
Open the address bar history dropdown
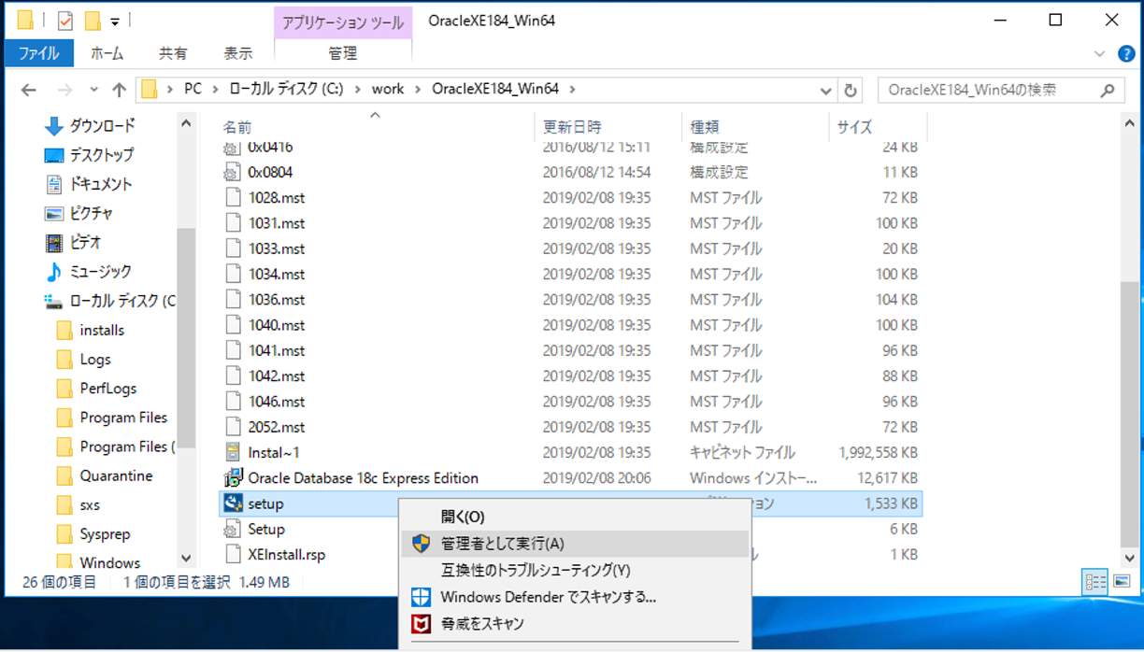tap(826, 91)
